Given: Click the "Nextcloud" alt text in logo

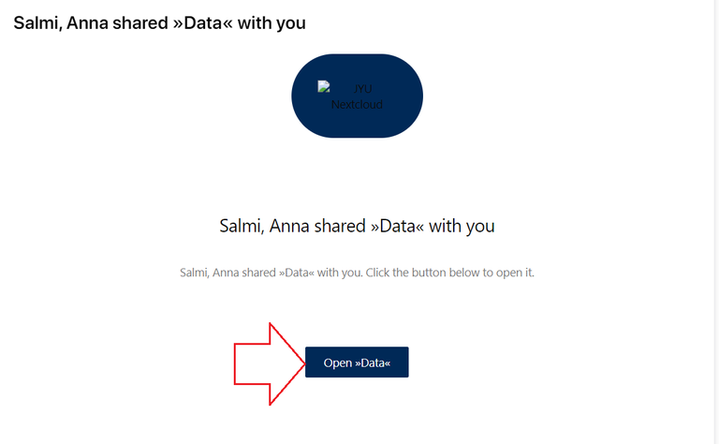Looking at the screenshot, I should 357,105.
